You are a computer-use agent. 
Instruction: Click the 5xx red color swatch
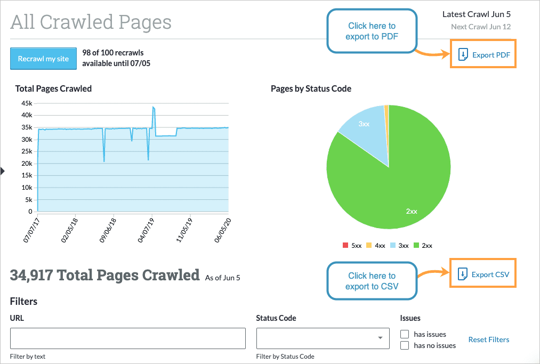[345, 245]
